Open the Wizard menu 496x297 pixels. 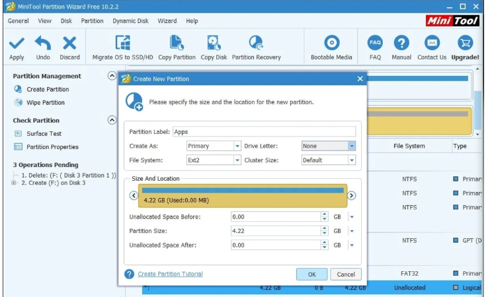click(167, 21)
